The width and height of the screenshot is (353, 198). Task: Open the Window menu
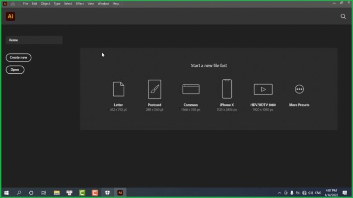coord(103,3)
